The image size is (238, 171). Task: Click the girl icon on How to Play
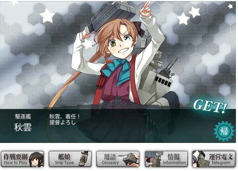click(x=35, y=159)
